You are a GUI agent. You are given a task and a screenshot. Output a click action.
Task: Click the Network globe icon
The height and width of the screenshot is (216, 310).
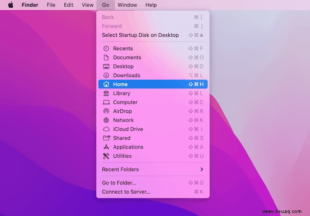[x=106, y=120]
